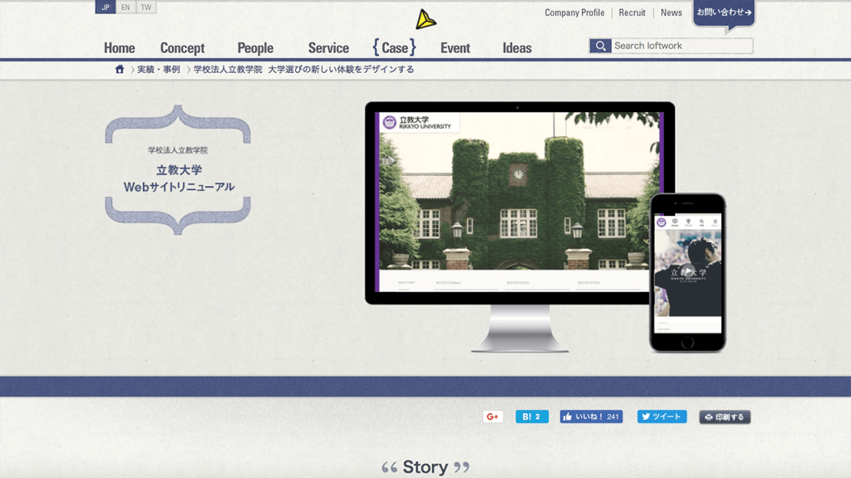
Task: Open the News link
Action: tap(671, 12)
